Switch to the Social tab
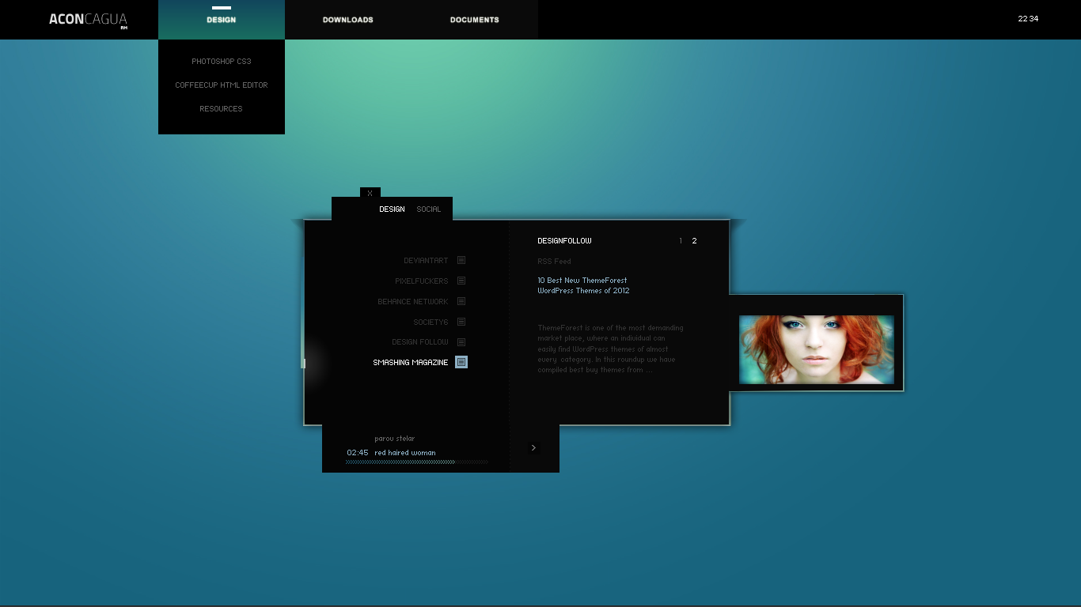 pos(428,209)
